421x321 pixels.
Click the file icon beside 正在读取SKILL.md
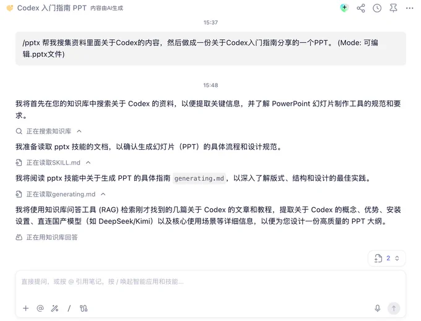click(19, 163)
